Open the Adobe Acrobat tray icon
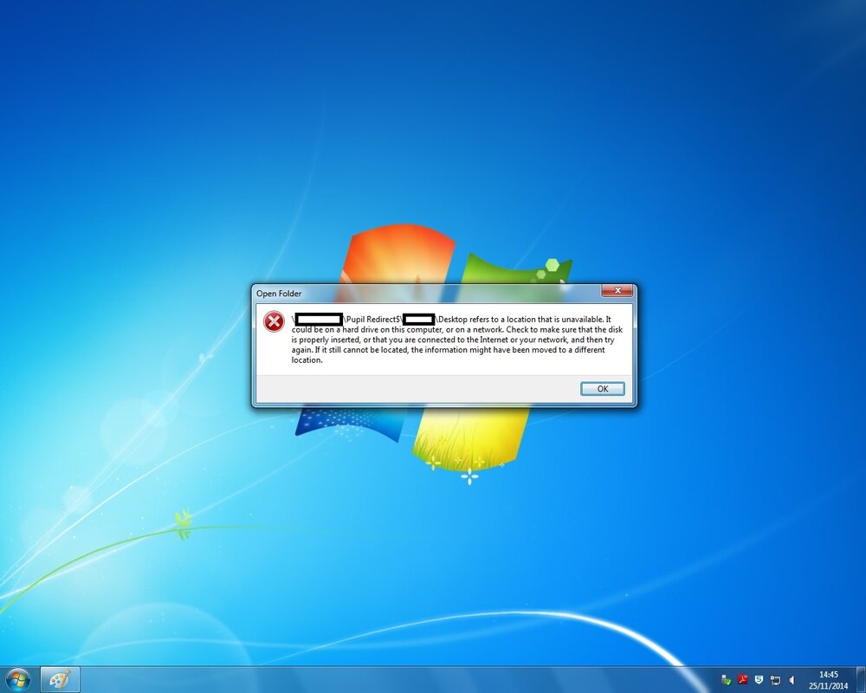 (743, 680)
